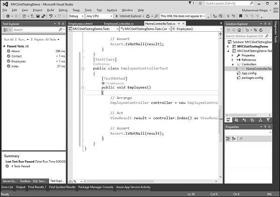Click the Undo toolbar icon
The image size is (280, 197).
coord(51,16)
